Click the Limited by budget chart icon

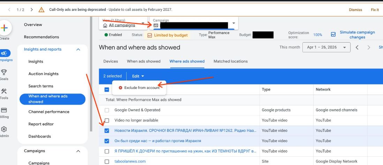pyautogui.click(x=150, y=35)
